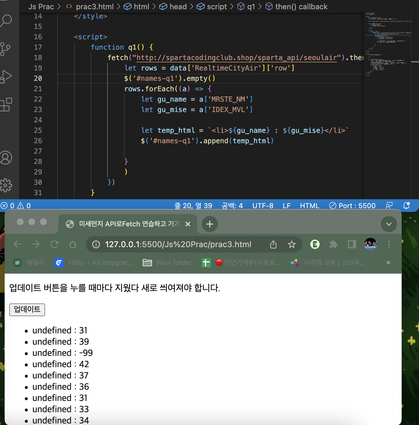Open the Extensions puzzle icon in Chrome
This screenshot has width=419, height=425.
(x=333, y=245)
